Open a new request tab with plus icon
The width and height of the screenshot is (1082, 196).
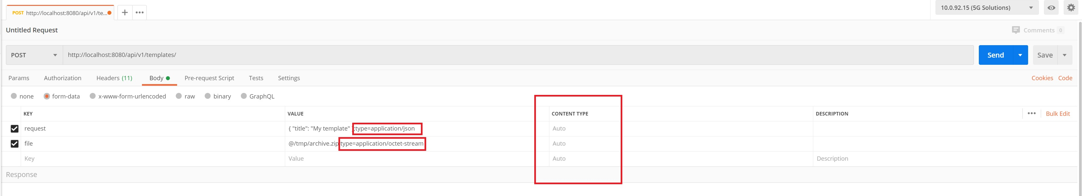pyautogui.click(x=124, y=12)
